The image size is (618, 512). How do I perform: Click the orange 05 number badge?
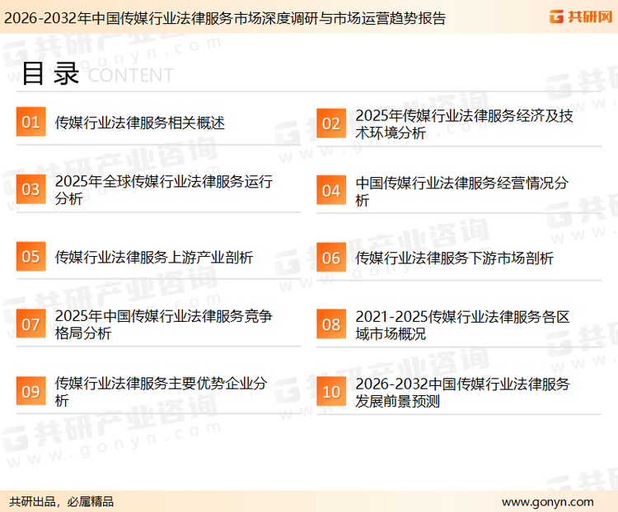tap(30, 256)
